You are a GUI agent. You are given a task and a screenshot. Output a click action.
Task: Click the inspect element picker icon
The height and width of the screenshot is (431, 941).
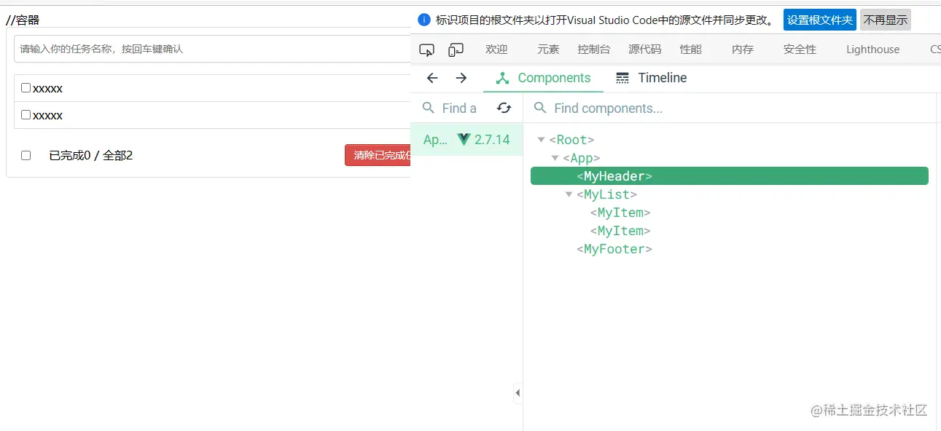point(427,50)
